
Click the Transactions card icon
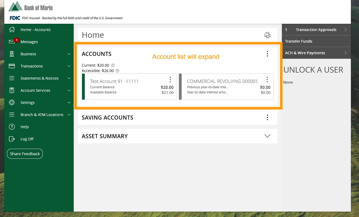(12, 66)
